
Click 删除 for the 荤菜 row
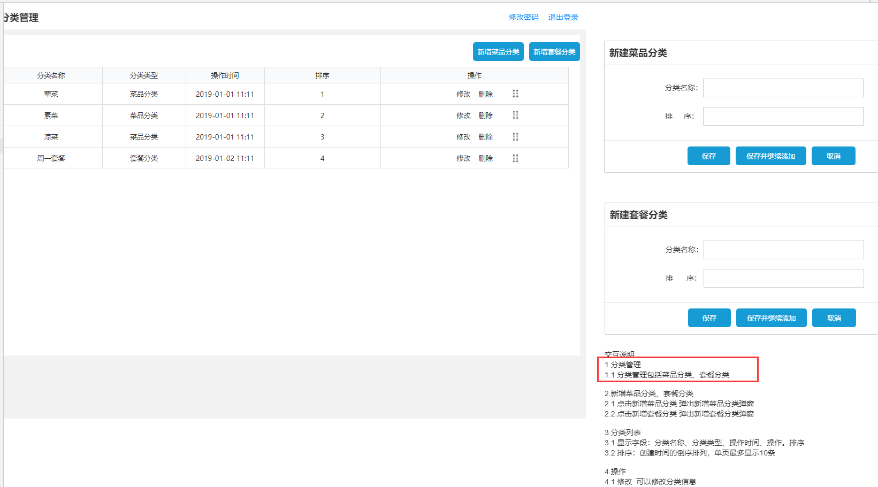(x=485, y=94)
